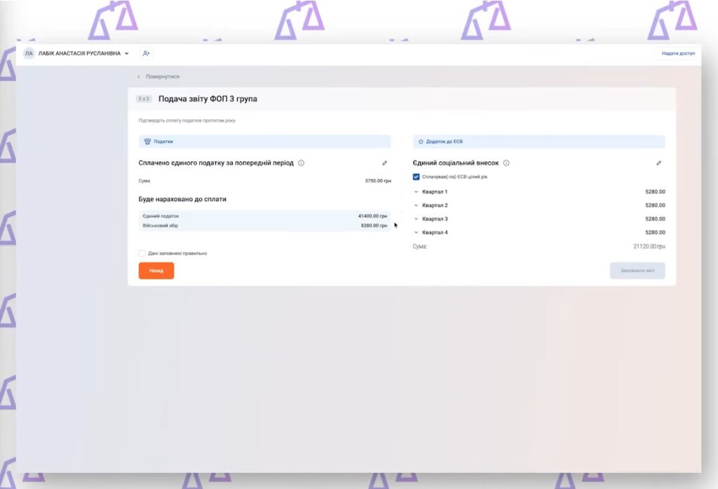This screenshot has width=718, height=489.
Task: Uncheck Сплачував(-ла) ЄСВ цілий рік
Action: 416,177
